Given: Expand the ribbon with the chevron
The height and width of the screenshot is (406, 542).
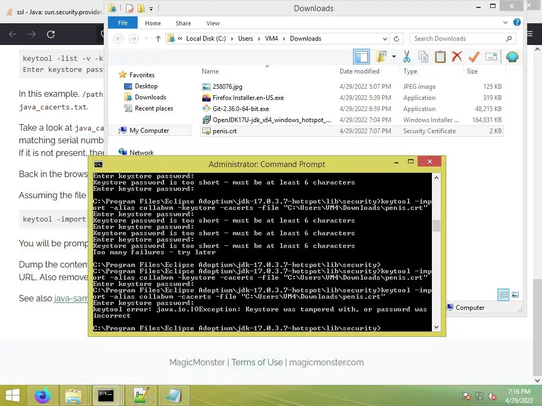Looking at the screenshot, I should point(505,22).
